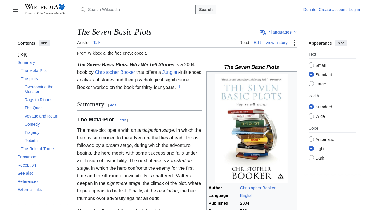Screen dimensions: 374x210
Task: Select Large text size
Action: (x=311, y=84)
